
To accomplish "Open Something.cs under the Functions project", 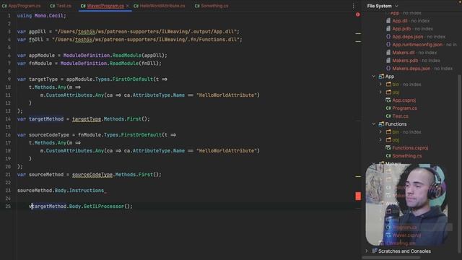I will pos(407,156).
